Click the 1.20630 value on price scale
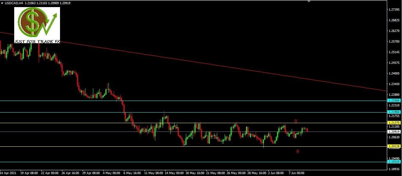This screenshot has height=176, width=402. click(394, 137)
